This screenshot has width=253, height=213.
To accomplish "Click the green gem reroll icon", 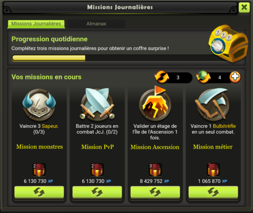I will click(x=203, y=77).
